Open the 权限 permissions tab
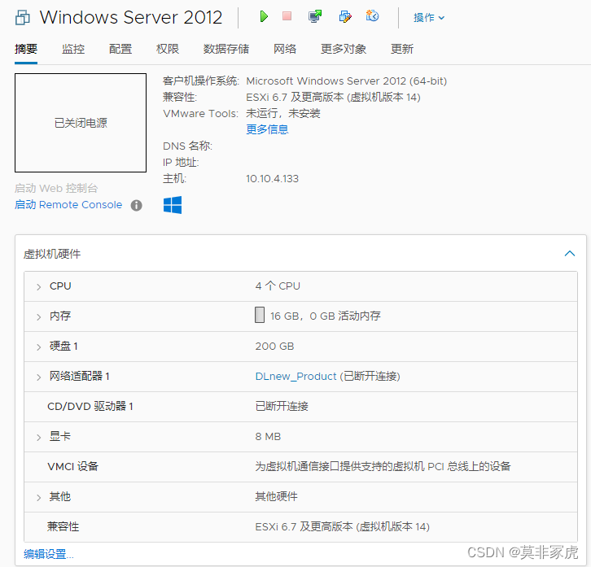This screenshot has width=591, height=567. (x=168, y=49)
